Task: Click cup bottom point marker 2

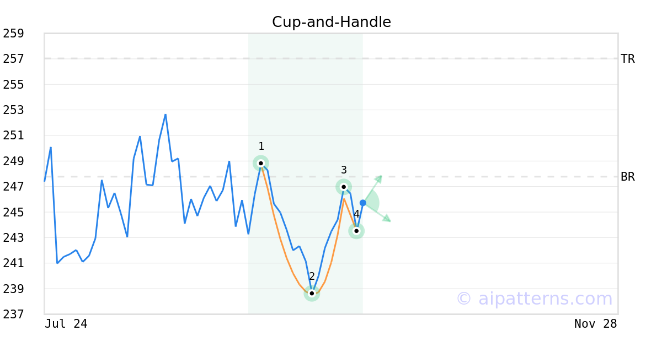Action: point(312,294)
